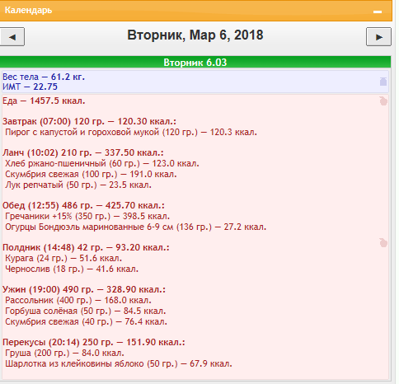Click the apple icon next to Еда total
The width and height of the screenshot is (399, 384).
(383, 101)
